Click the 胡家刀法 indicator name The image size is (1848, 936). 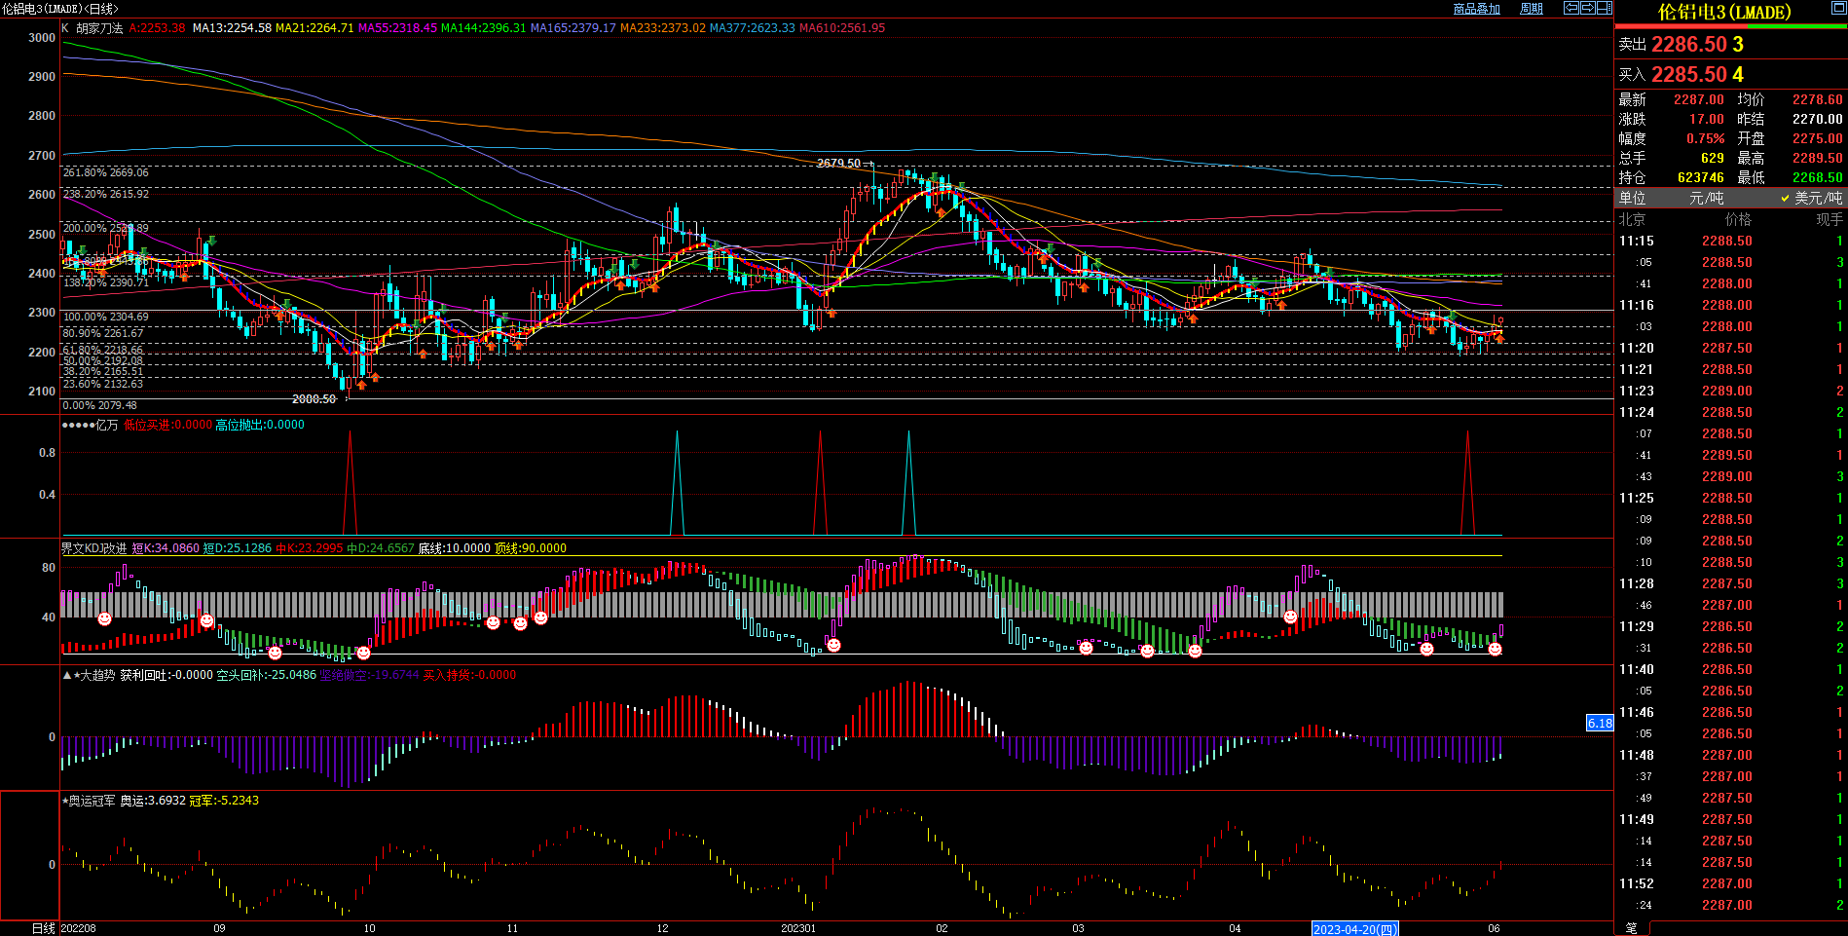coord(99,28)
